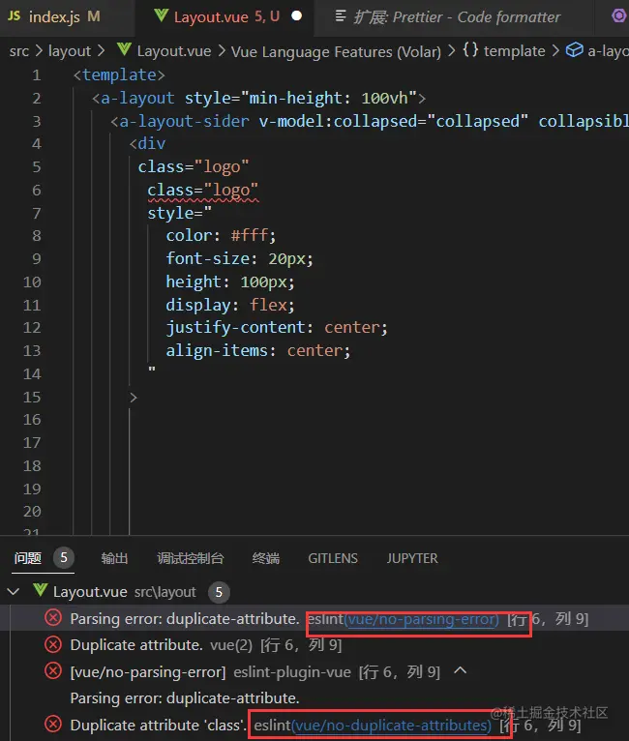
Task: Click line number 1 in the gutter
Action: point(37,75)
